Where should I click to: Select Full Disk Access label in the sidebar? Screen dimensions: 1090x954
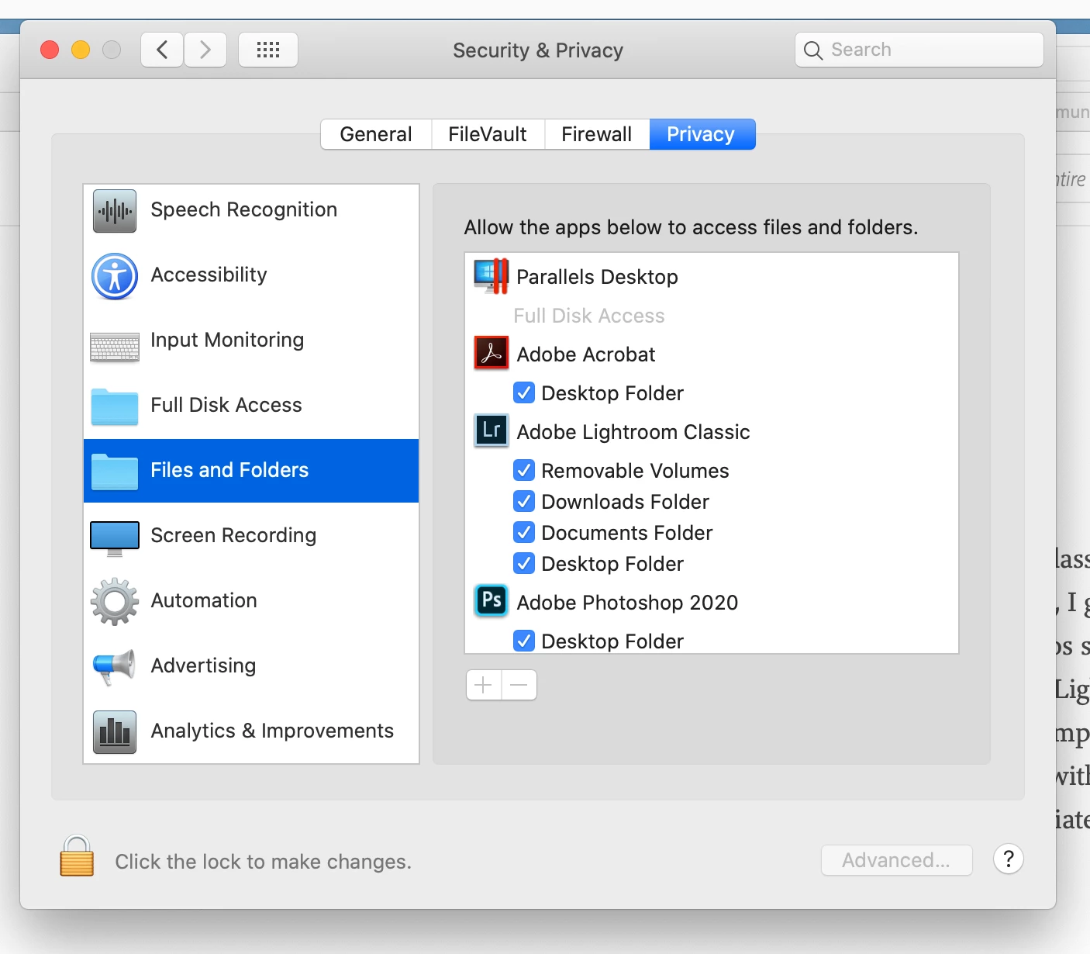click(x=226, y=405)
